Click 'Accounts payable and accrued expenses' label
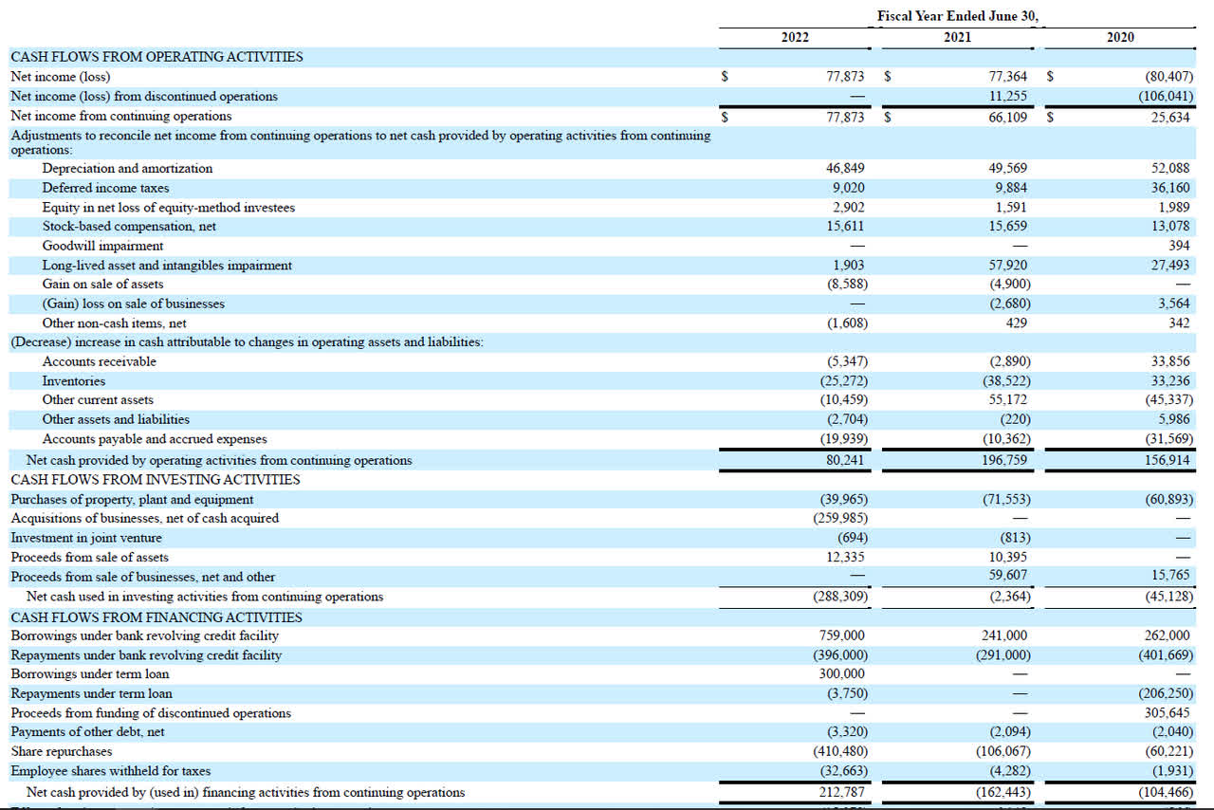The width and height of the screenshot is (1214, 810). point(155,439)
